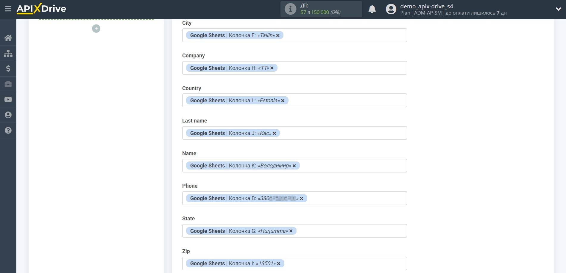Remove the Володимир tag from Name
The width and height of the screenshot is (566, 273).
[x=294, y=166]
